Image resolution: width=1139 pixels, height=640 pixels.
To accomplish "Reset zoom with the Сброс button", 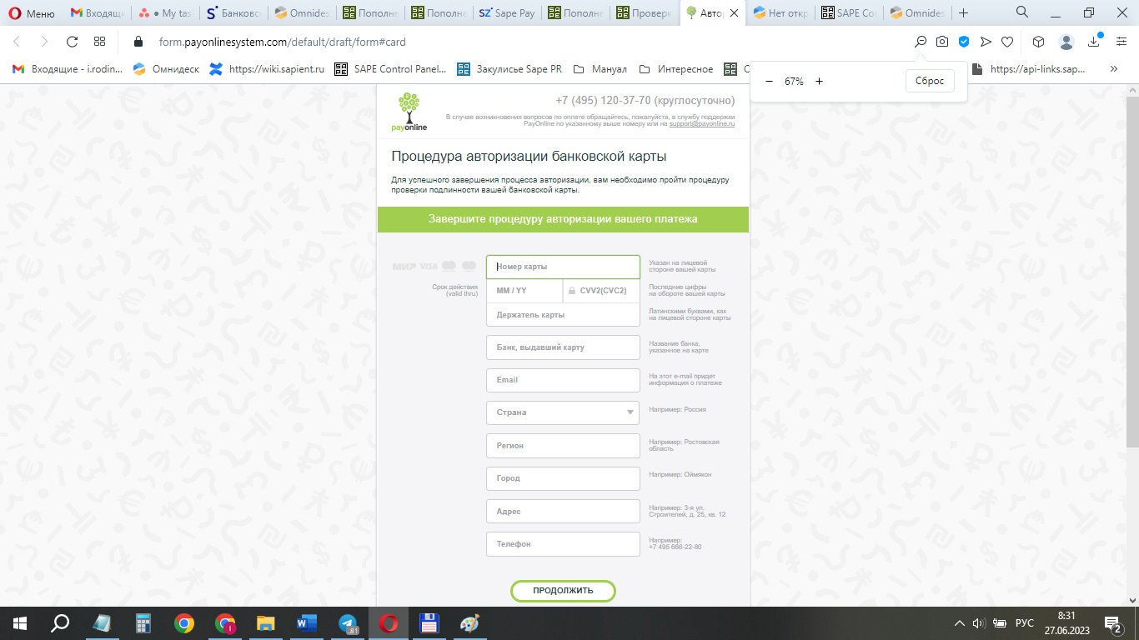I will pyautogui.click(x=930, y=82).
